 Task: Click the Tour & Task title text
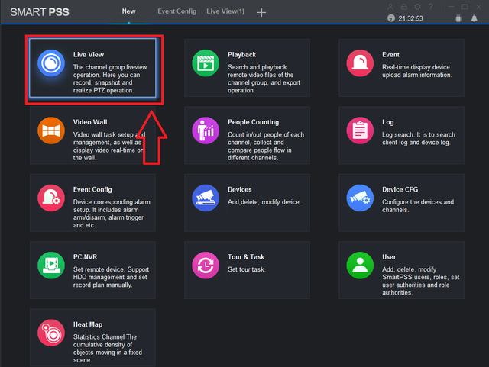pyautogui.click(x=246, y=257)
